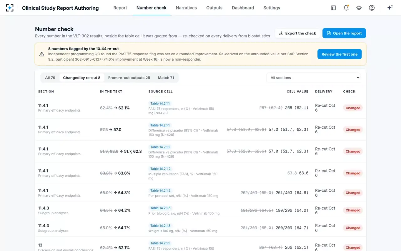Click the Changed badge in the 63.6% row
Viewport: 401px width, 251px height.
[353, 173]
